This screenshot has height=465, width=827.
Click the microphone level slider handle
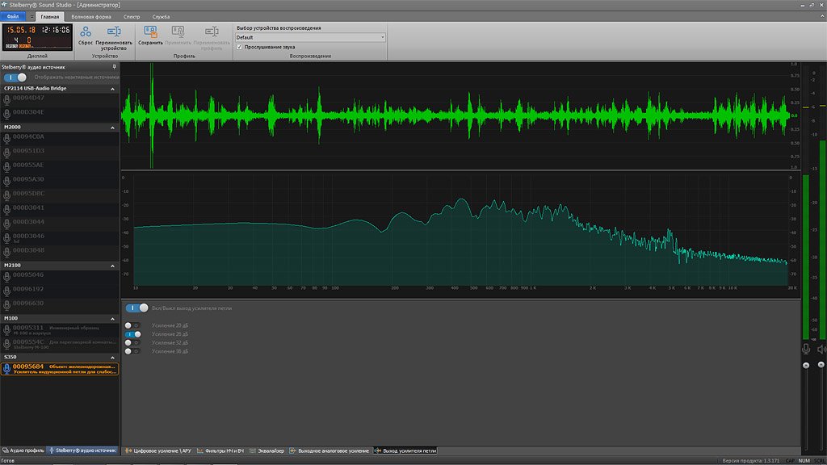pyautogui.click(x=805, y=366)
